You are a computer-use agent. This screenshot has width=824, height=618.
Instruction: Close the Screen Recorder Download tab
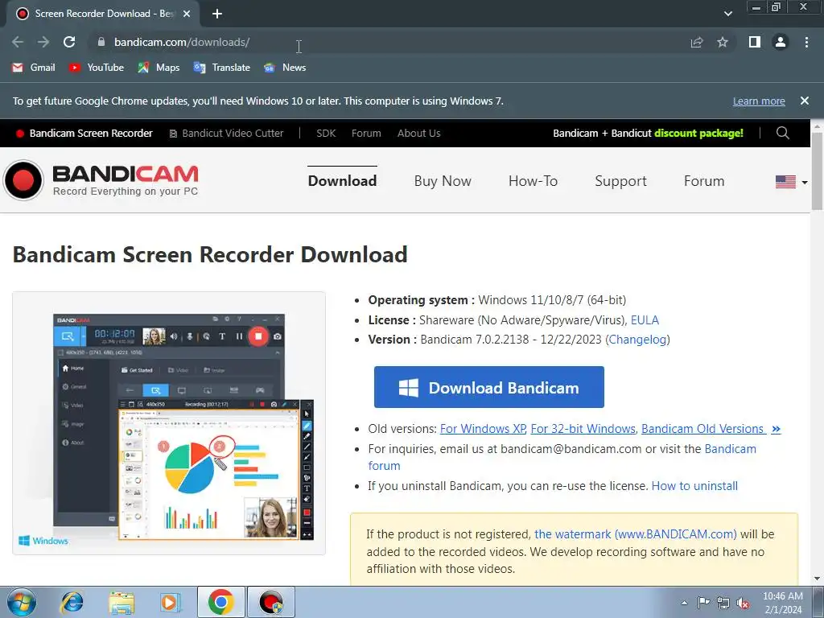187,14
